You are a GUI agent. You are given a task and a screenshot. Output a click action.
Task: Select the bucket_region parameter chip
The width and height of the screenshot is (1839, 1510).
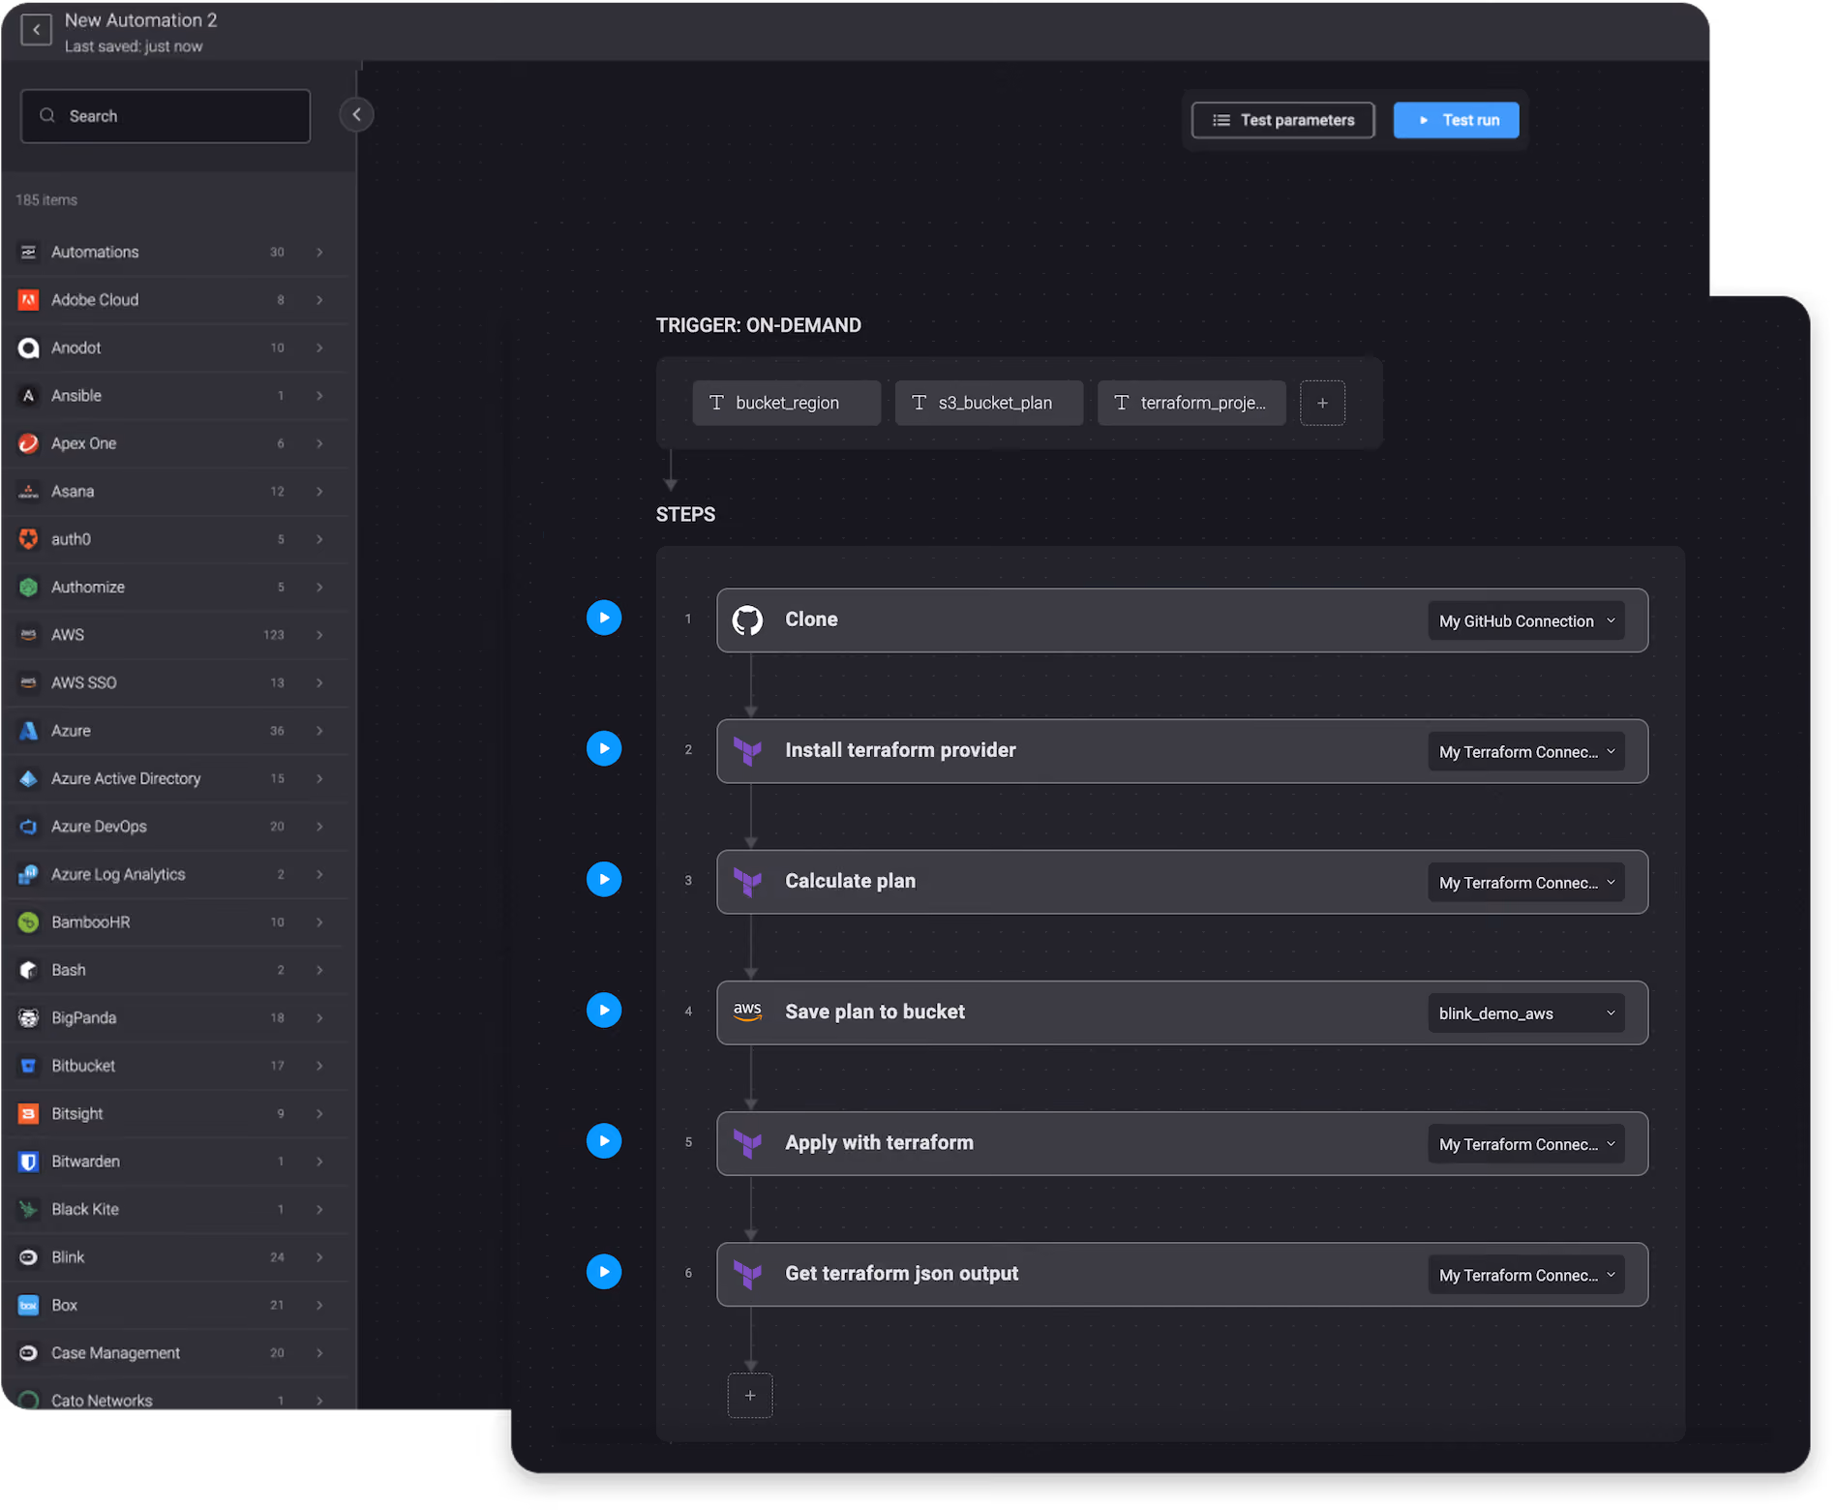click(786, 403)
